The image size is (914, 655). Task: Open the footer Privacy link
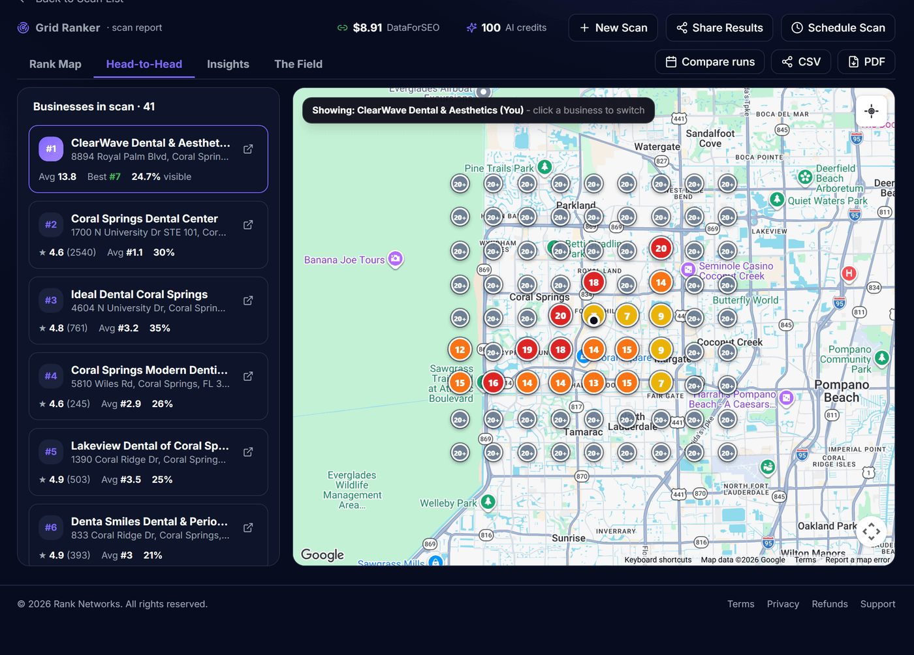point(783,604)
